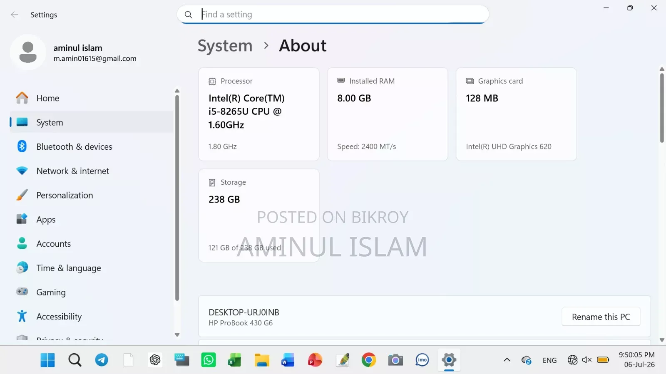Image resolution: width=666 pixels, height=374 pixels.
Task: Open the Home settings page
Action: tap(92, 98)
